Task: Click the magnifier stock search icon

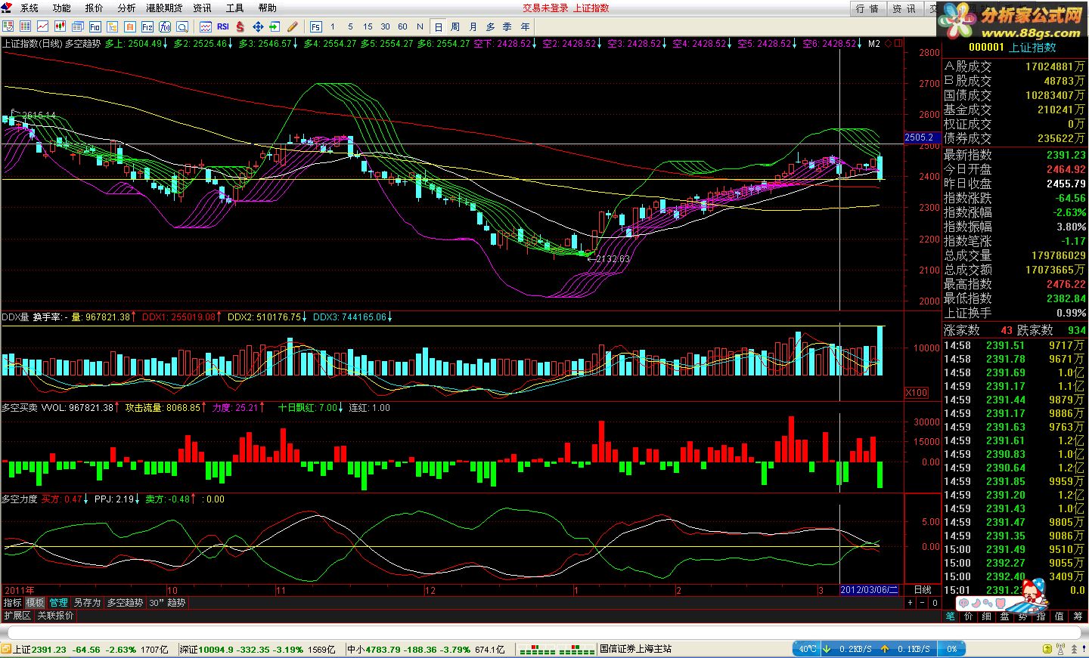Action: [182, 26]
